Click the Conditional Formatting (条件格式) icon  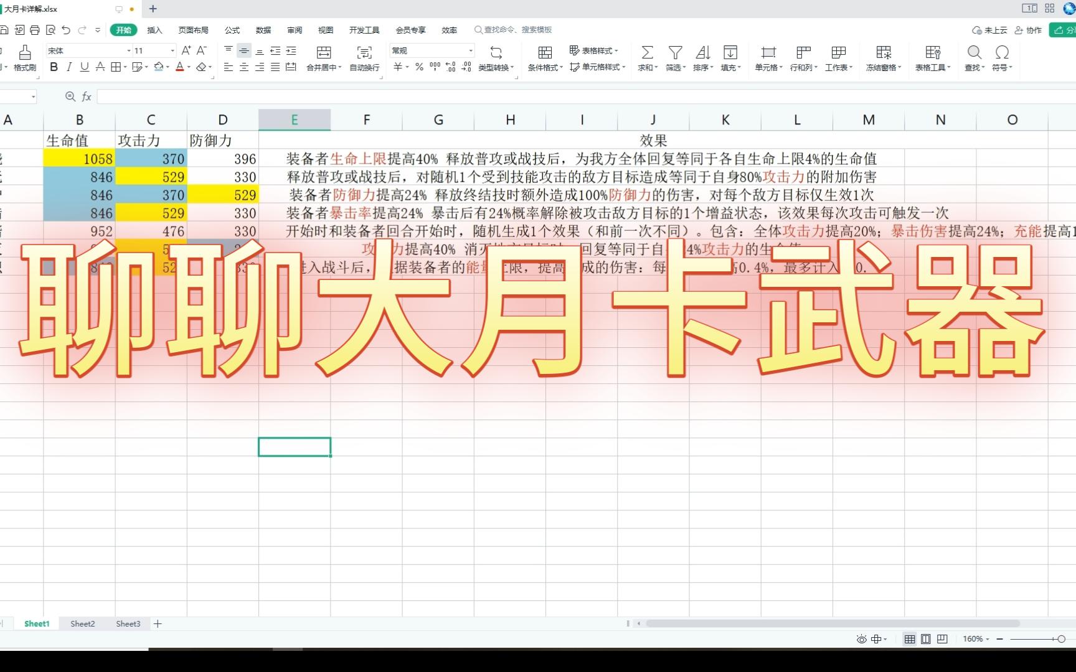pos(545,52)
